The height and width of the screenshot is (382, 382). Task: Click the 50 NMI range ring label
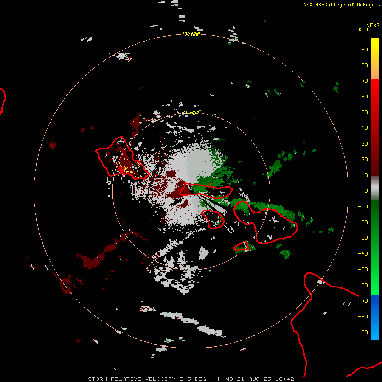(191, 112)
